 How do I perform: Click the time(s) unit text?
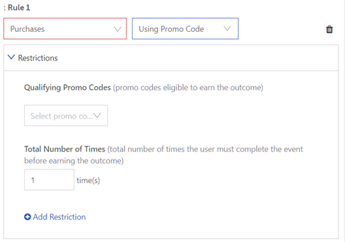coord(89,180)
